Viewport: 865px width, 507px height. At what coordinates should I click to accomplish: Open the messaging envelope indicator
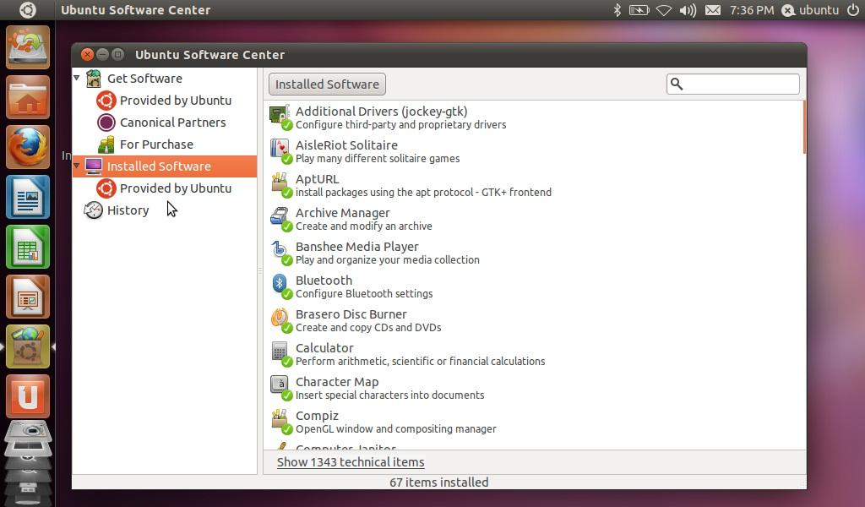713,10
